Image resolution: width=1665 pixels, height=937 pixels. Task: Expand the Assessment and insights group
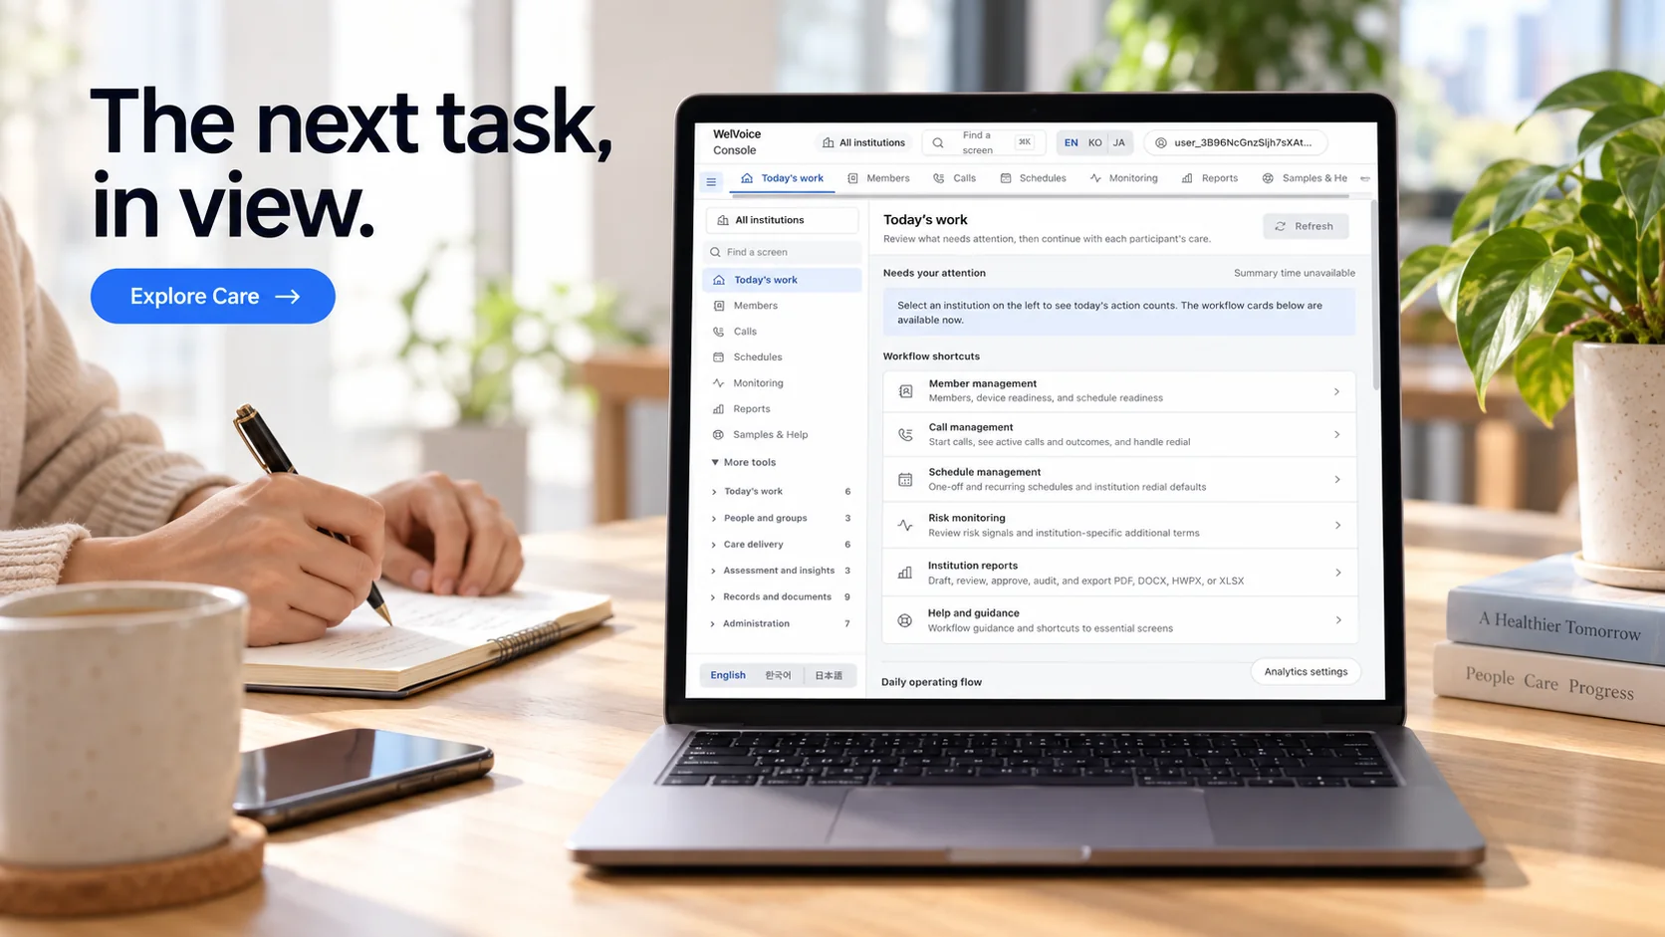[780, 571]
